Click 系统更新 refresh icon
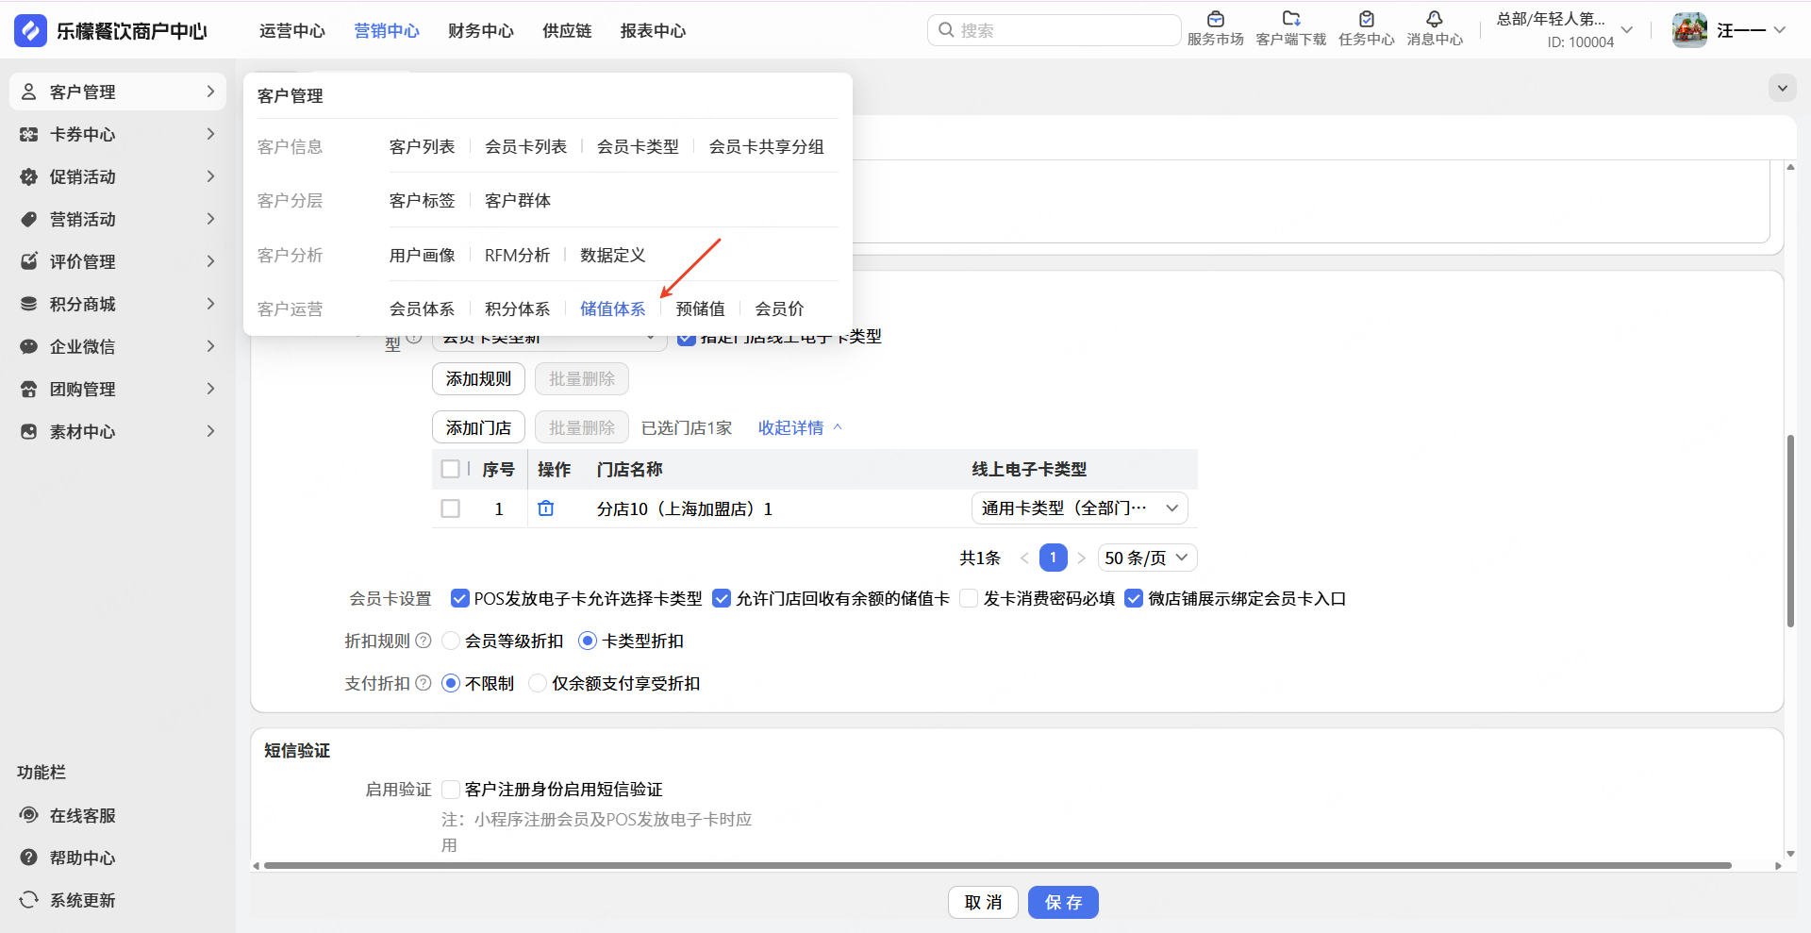Screen dimensions: 1811x933 (29, 900)
